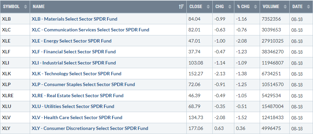
Task: Sort by CHG column arrows
Action: coord(230,6)
